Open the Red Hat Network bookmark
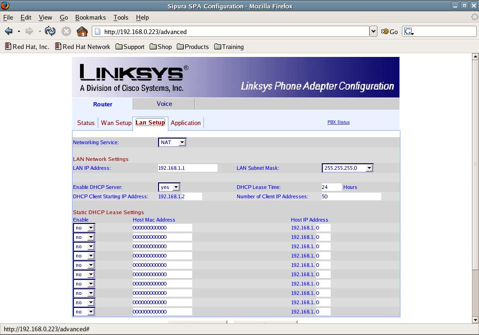Image resolution: width=479 pixels, height=335 pixels. pyautogui.click(x=82, y=47)
